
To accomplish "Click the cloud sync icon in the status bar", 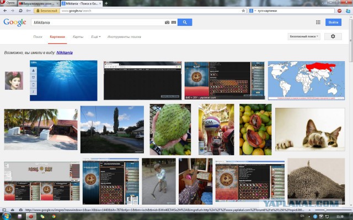I will click(13, 210).
